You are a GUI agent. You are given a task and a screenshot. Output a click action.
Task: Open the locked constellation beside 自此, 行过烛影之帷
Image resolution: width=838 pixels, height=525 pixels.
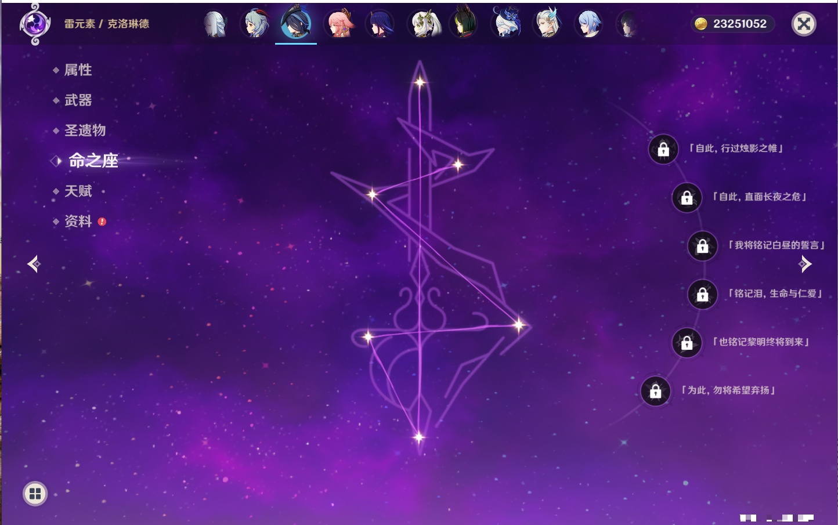[x=663, y=150]
